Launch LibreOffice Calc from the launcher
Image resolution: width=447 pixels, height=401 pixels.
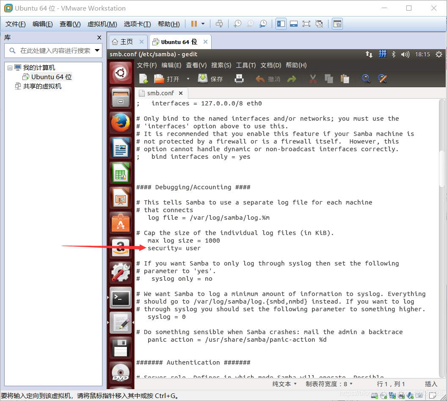tap(121, 173)
